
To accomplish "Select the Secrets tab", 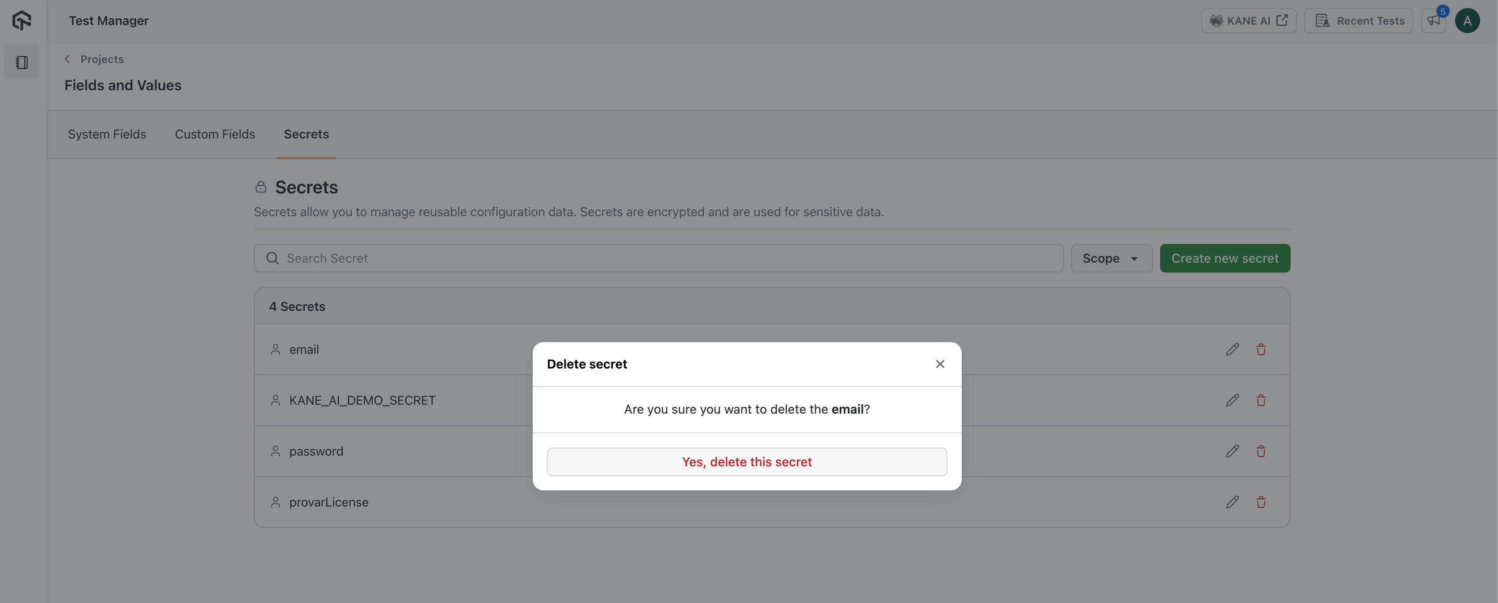I will [306, 134].
